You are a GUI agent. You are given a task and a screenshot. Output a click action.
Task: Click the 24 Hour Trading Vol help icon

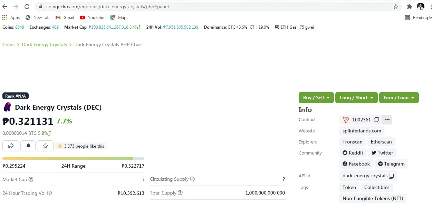[49, 193]
